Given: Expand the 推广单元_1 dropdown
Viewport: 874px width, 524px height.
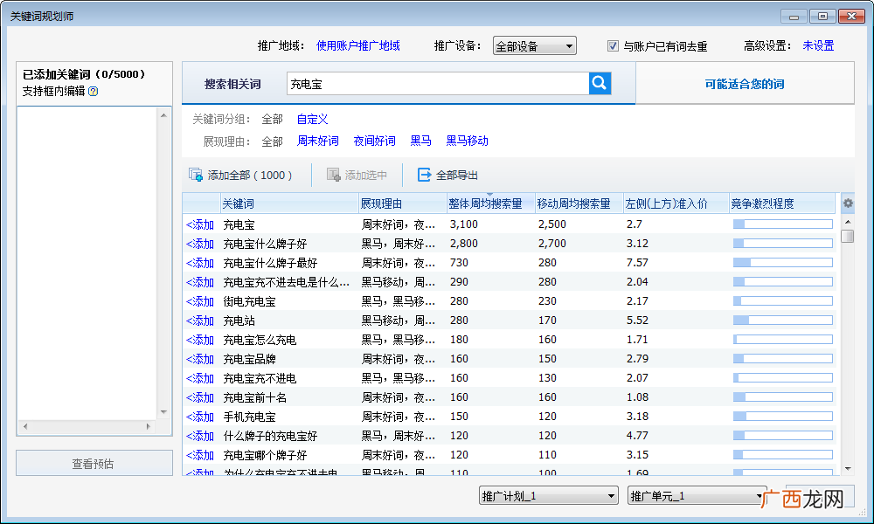Looking at the screenshot, I should (x=697, y=495).
